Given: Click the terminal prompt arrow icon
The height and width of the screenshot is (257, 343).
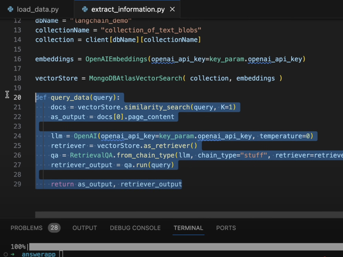Looking at the screenshot, I should (x=12, y=254).
